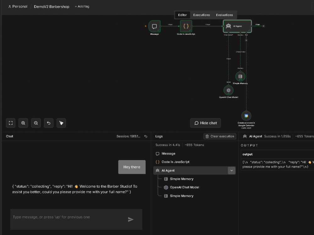Click the DemoV2 Barbershop workflow name
314x235 pixels.
pyautogui.click(x=52, y=7)
